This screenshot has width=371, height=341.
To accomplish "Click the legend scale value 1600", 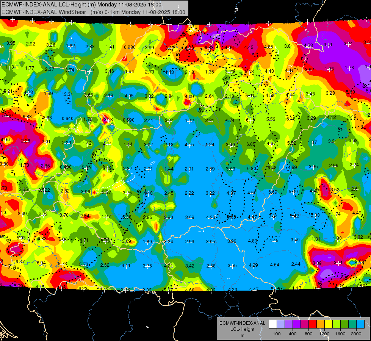I will point(340,334).
